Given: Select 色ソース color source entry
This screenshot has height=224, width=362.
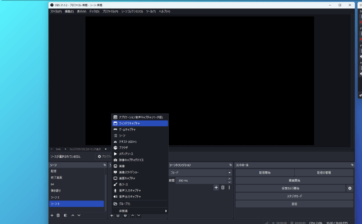Looking at the screenshot, I should [x=123, y=184].
